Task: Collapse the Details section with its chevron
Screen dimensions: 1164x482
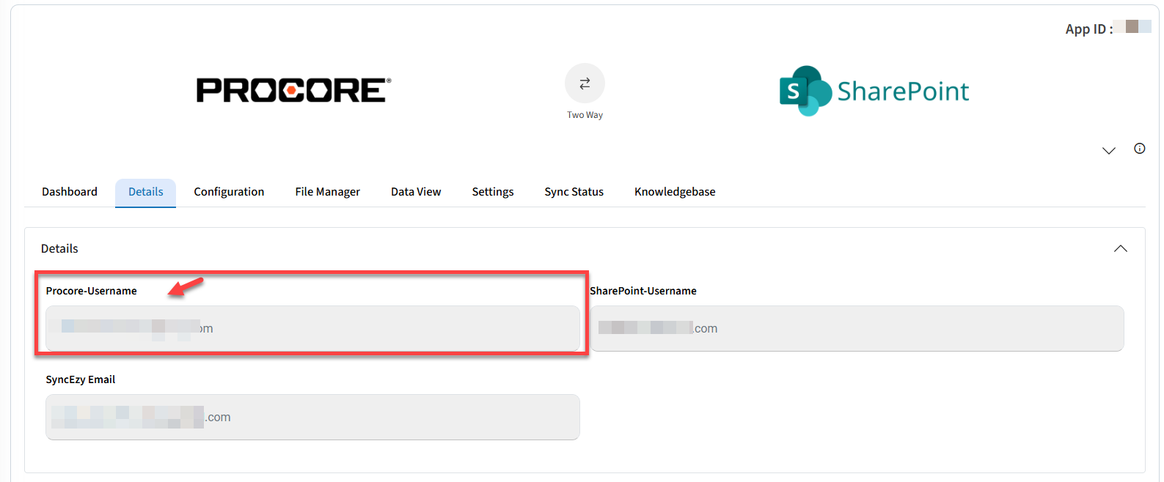Action: [1120, 248]
